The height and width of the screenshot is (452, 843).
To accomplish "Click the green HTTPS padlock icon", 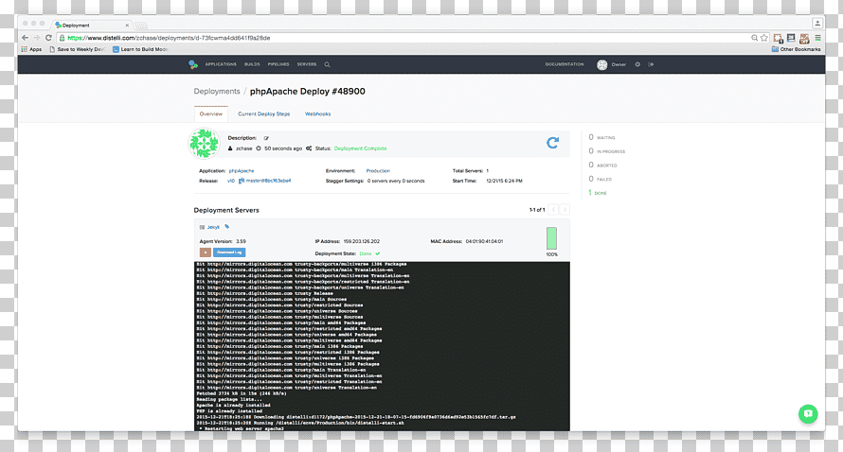I will coord(62,38).
